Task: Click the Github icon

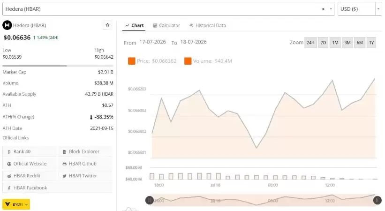Action: [64, 164]
